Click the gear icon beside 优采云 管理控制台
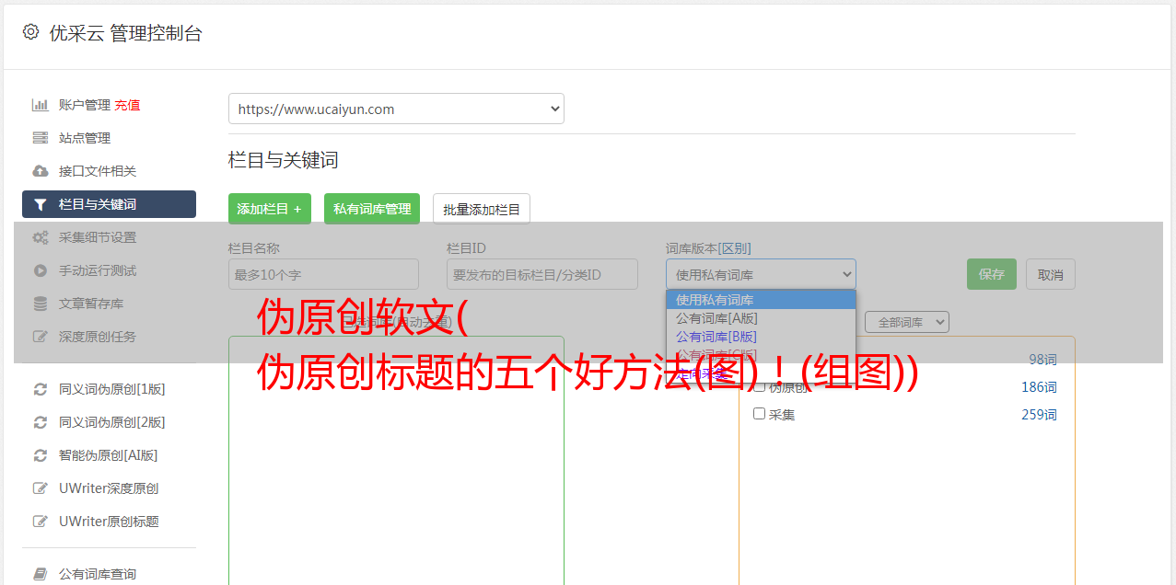The image size is (1176, 585). point(30,32)
